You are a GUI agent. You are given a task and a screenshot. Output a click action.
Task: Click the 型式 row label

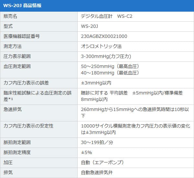[x=8, y=26]
